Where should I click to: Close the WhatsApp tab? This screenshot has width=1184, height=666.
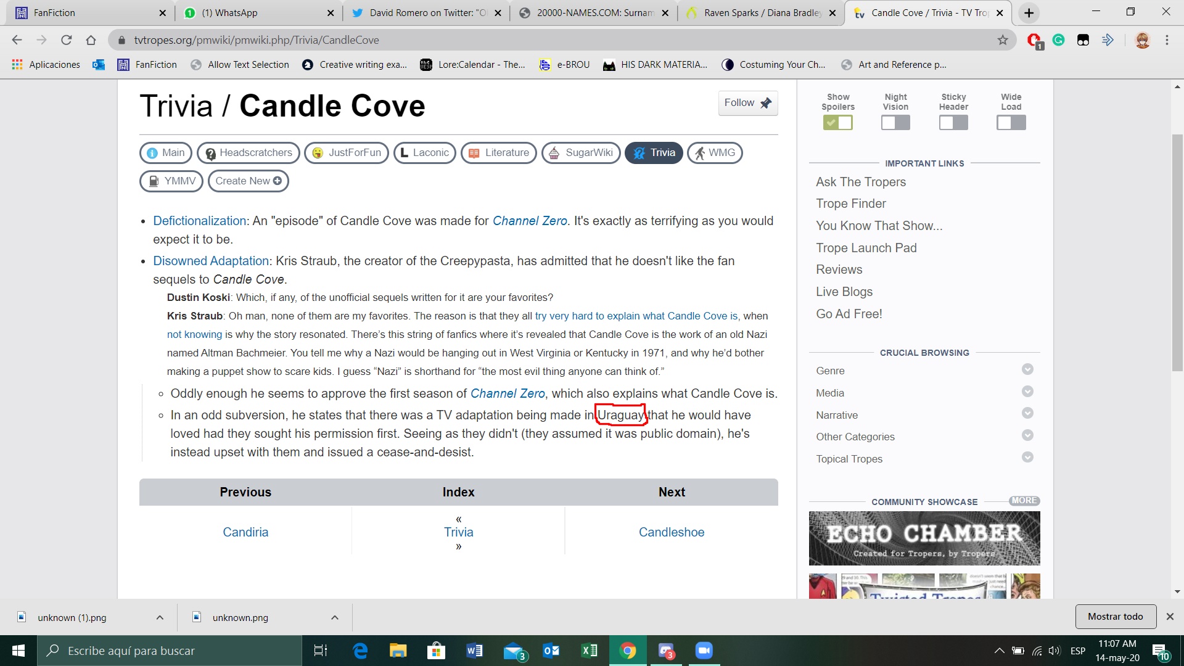tap(331, 13)
